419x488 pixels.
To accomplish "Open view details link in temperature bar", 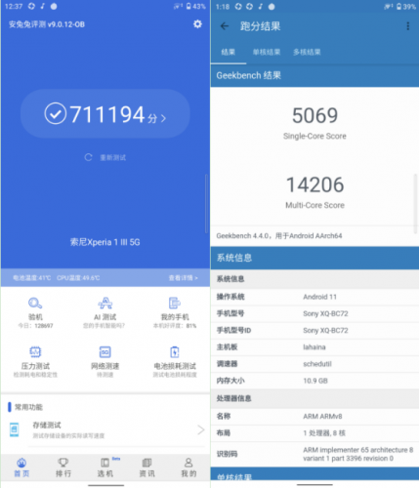I will [x=183, y=278].
